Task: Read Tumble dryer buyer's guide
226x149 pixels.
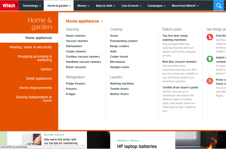Action: (180, 88)
